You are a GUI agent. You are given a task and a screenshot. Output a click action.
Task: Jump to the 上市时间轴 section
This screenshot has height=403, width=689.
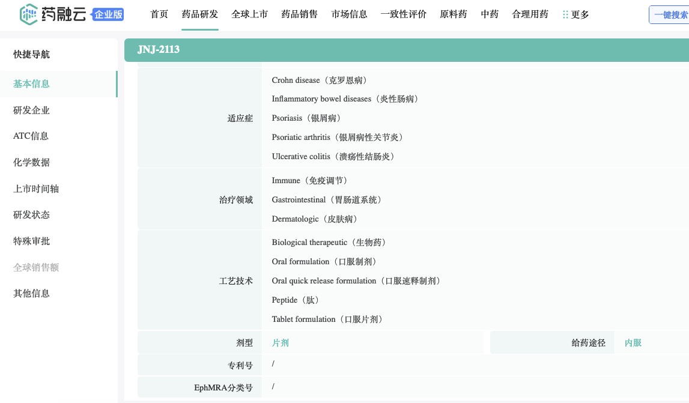(36, 189)
